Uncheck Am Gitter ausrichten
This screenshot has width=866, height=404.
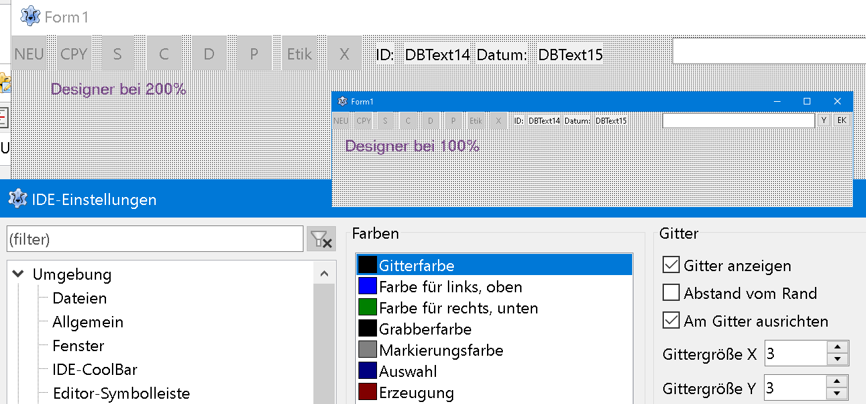tap(671, 321)
